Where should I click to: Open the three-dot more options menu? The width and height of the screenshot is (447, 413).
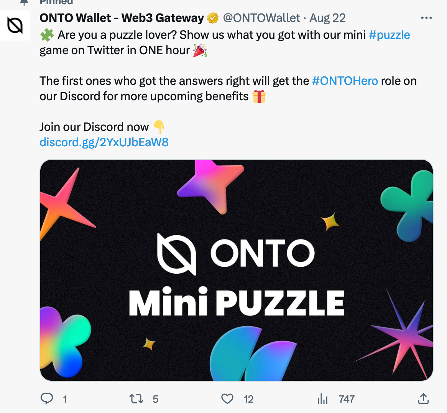[x=426, y=18]
